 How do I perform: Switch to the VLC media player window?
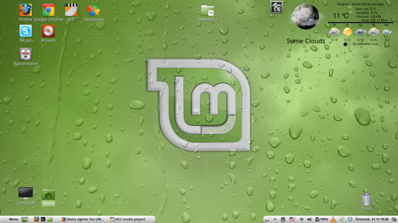coord(128,219)
